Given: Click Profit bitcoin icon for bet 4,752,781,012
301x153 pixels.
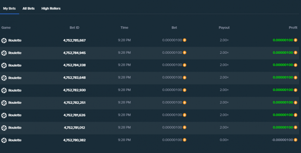Looking at the screenshot, I should click(296, 127).
